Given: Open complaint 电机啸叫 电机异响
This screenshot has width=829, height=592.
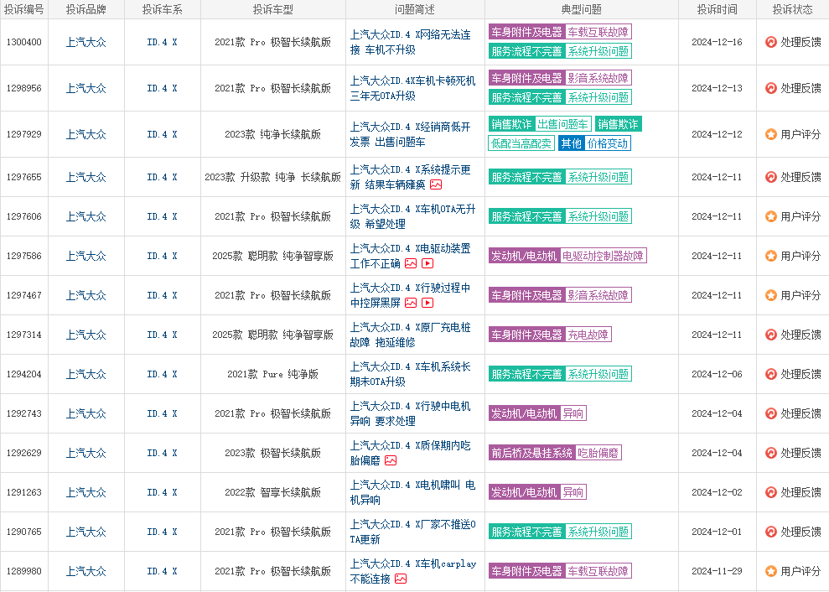Looking at the screenshot, I should click(412, 492).
